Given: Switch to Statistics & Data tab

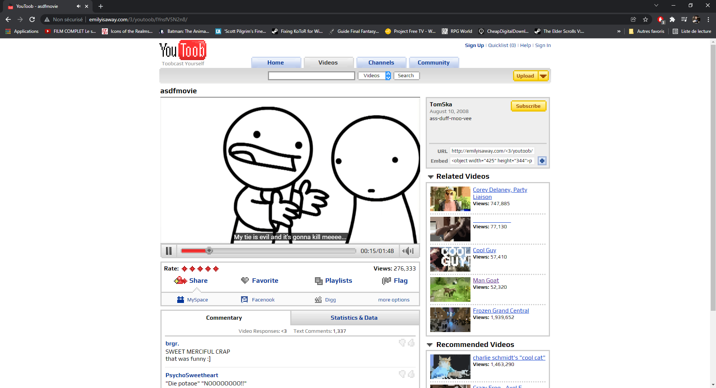Looking at the screenshot, I should [354, 318].
